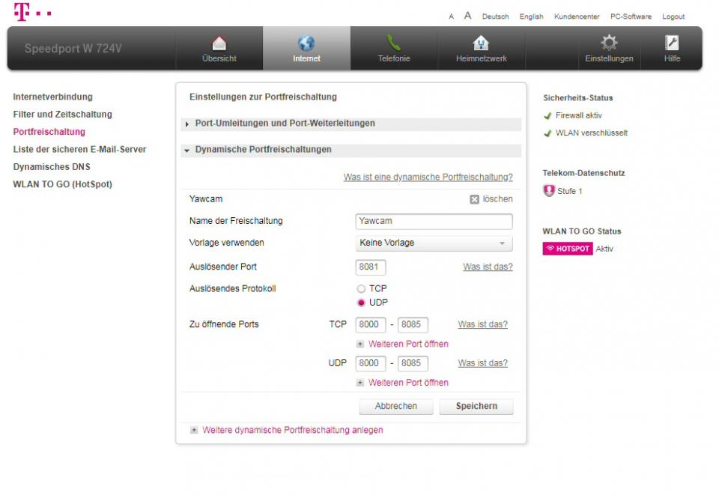Open 'Was ist eine dynamische Portfreischaltung?' link
The width and height of the screenshot is (719, 498).
tap(428, 177)
